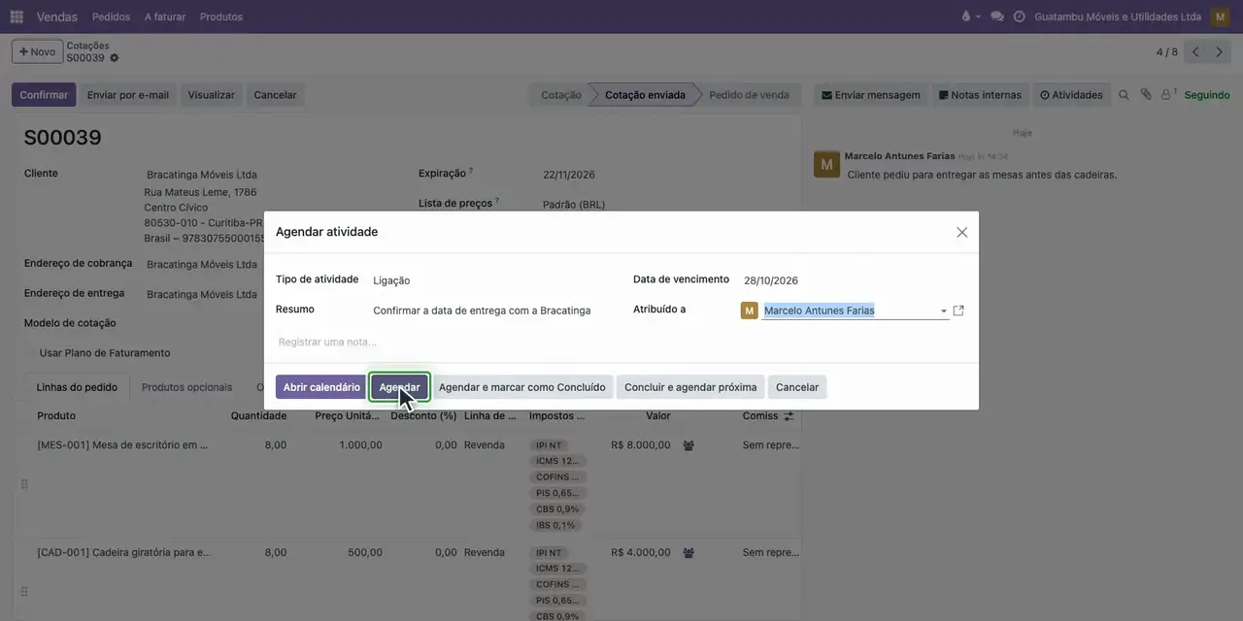
Task: Toggle the Usar Plano de Faturamento checkbox
Action: pyautogui.click(x=30, y=353)
